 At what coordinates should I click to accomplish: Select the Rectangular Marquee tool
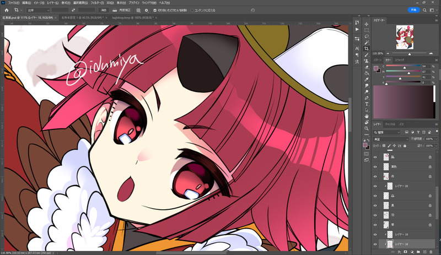tap(367, 30)
